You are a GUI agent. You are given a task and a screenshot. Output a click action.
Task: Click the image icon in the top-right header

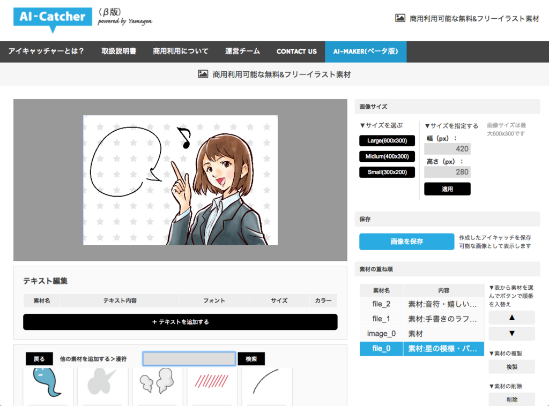(x=400, y=18)
